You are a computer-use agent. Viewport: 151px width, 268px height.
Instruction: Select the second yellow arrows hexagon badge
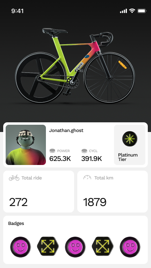tap(103, 246)
